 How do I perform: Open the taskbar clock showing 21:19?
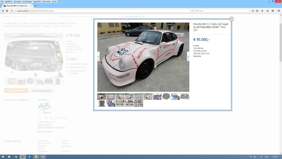click(x=275, y=157)
